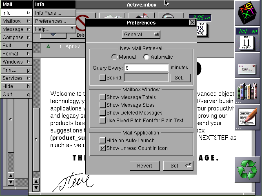Expand the Format submenu
This screenshot has width=262, height=196.
click(16, 54)
